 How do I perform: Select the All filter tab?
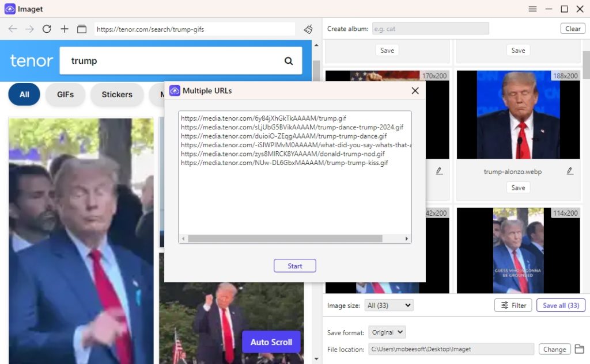coord(24,94)
